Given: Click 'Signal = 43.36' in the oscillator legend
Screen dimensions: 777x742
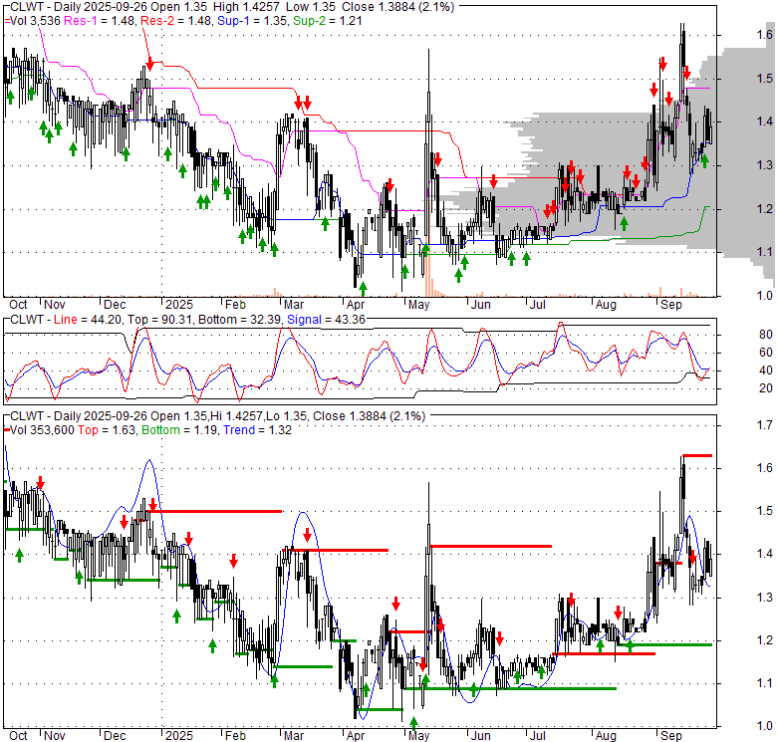Looking at the screenshot, I should [x=326, y=320].
